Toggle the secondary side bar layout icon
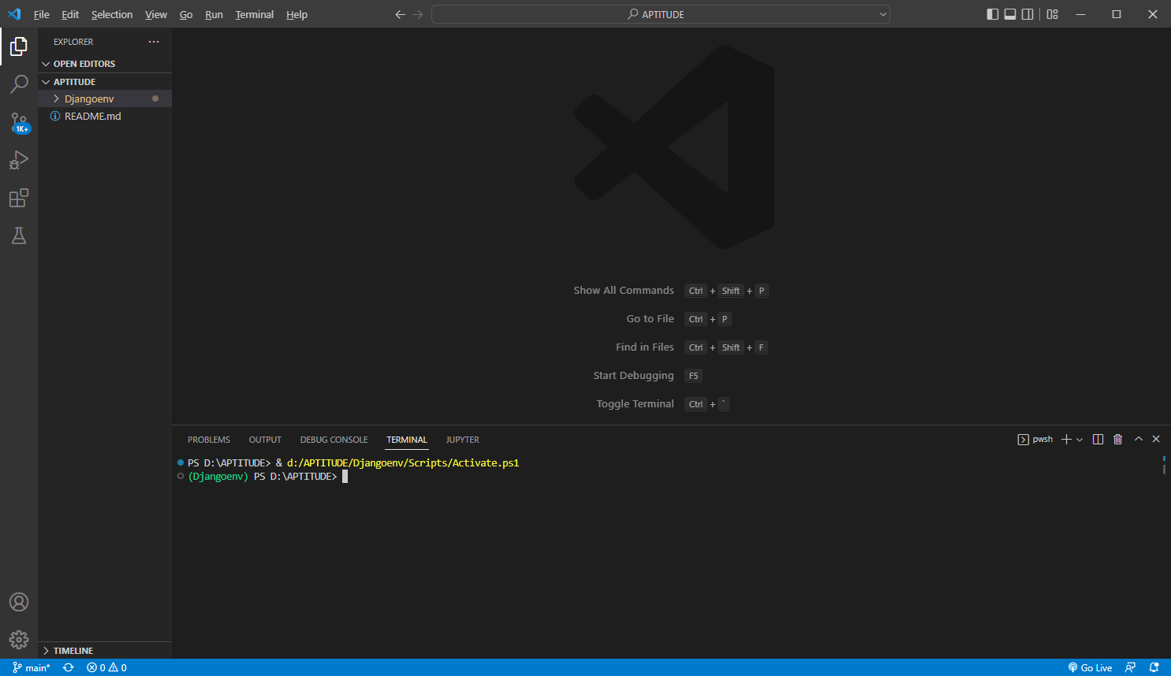This screenshot has width=1171, height=676. click(x=1027, y=14)
